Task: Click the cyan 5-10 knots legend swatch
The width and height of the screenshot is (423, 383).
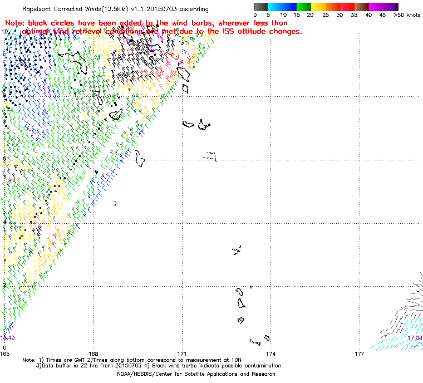Action: click(x=275, y=7)
